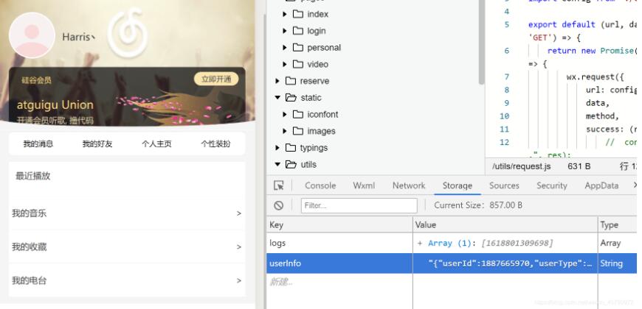Expand the logs Array value
The height and width of the screenshot is (309, 642).
(421, 244)
